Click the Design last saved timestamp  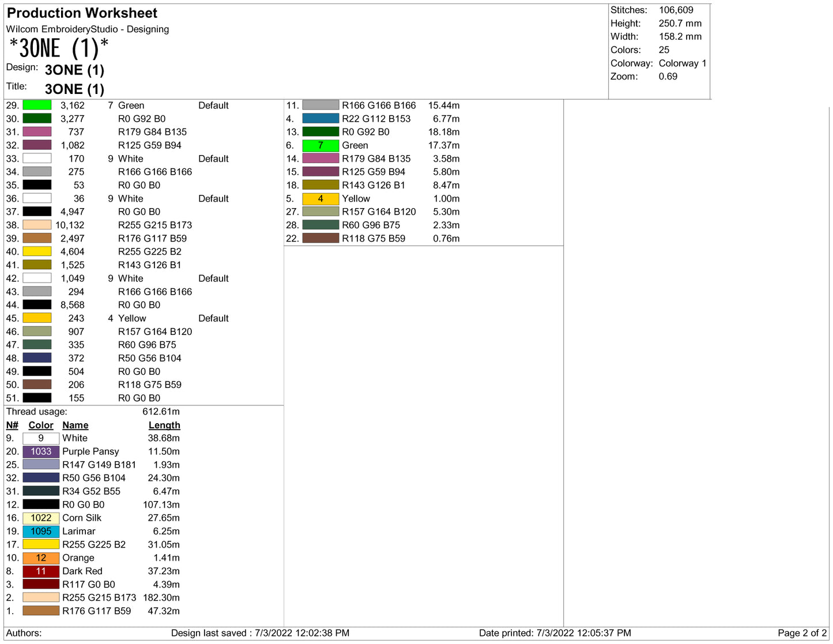(260, 633)
